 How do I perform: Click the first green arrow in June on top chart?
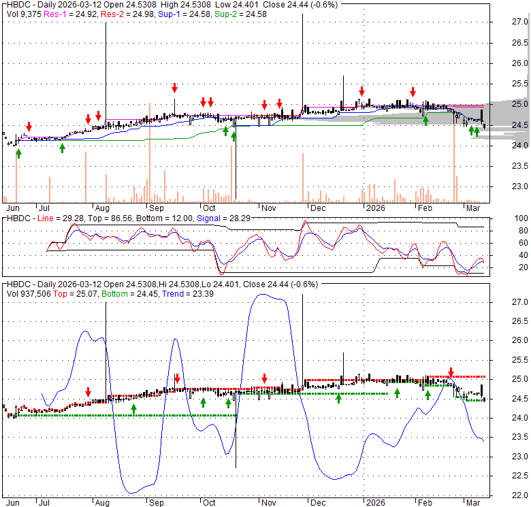point(18,153)
